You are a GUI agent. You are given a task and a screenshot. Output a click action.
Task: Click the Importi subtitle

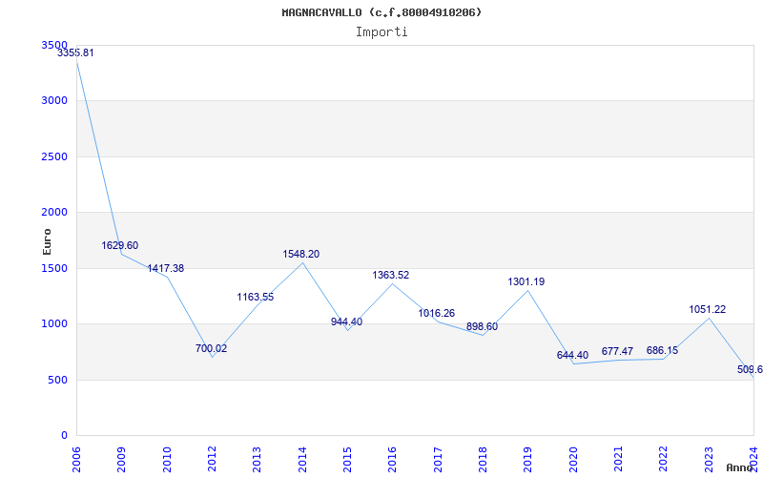click(x=381, y=32)
